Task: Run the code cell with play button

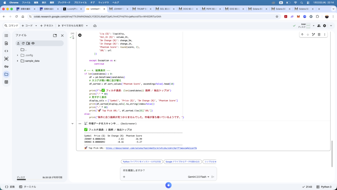Action: (80, 35)
